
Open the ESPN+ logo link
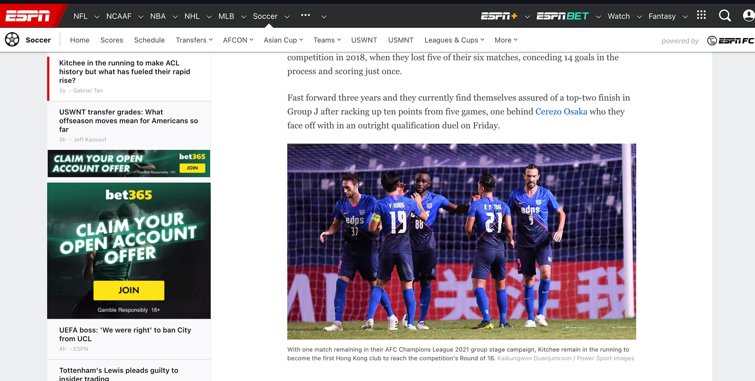coord(499,16)
